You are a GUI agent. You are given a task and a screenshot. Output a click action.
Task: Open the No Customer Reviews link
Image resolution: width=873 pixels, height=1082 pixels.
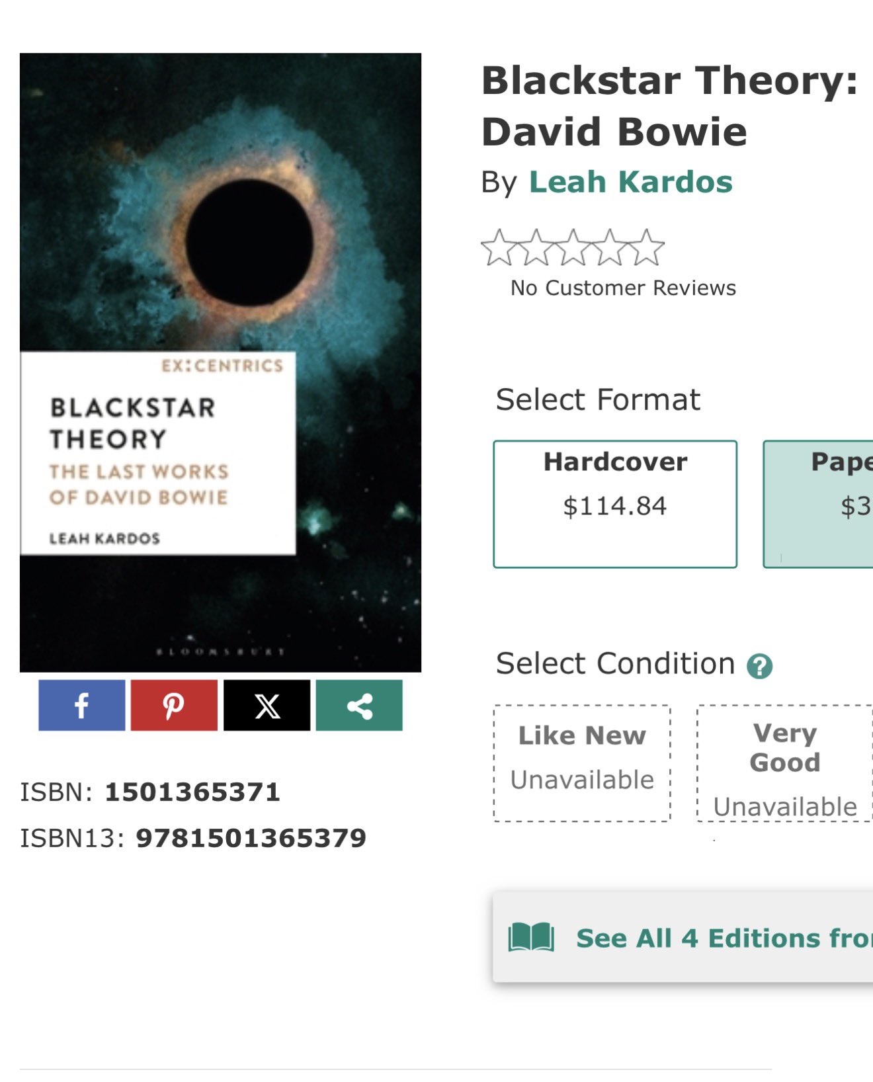tap(623, 288)
